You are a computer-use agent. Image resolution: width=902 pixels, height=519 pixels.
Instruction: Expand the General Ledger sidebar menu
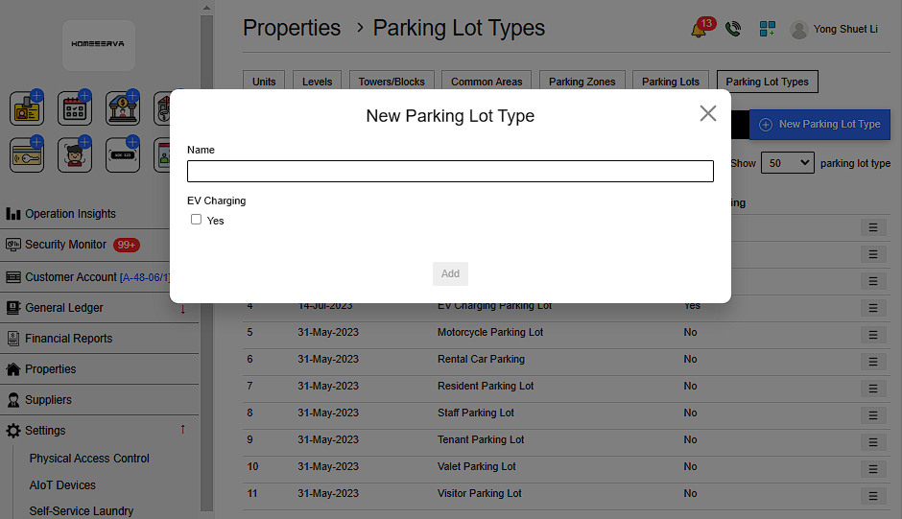pyautogui.click(x=182, y=308)
